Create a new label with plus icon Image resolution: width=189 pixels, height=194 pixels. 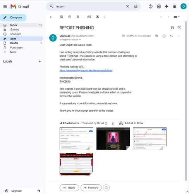40,61
